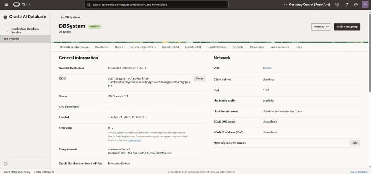371x174 pixels.
Task: Open the Work requests tab
Action: (x=280, y=47)
